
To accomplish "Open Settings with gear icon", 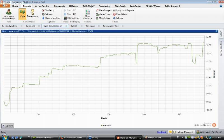I will point(47,14).
